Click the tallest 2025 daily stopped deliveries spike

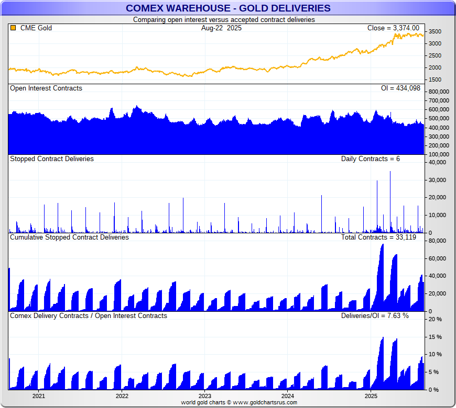pos(390,202)
